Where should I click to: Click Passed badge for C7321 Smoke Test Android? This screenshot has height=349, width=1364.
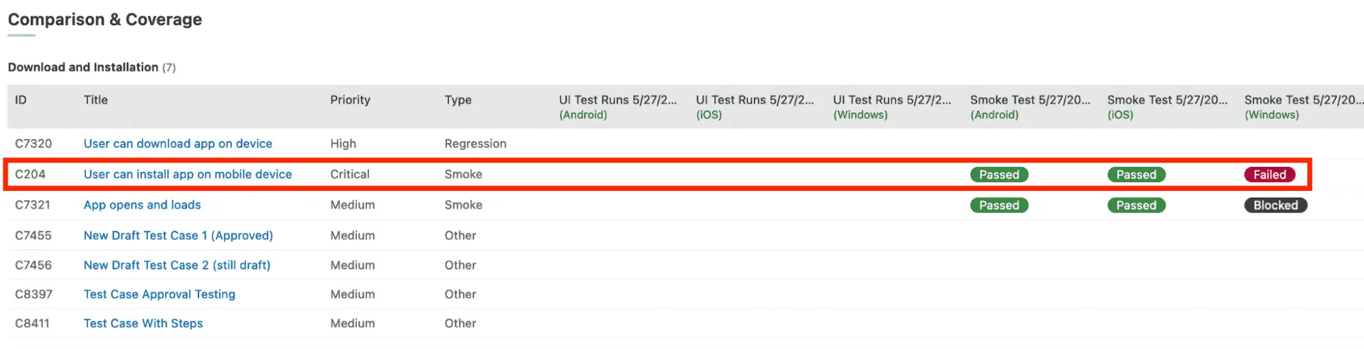click(999, 205)
